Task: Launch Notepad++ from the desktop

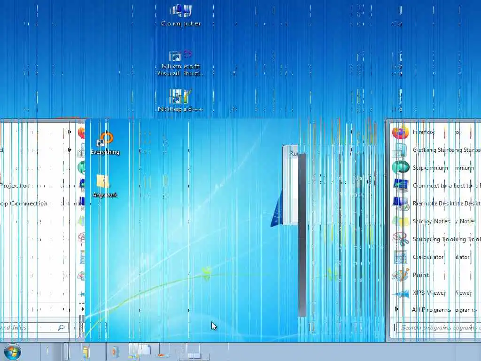Action: (x=180, y=101)
